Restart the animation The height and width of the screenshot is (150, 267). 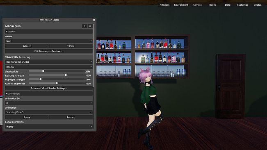point(71,117)
